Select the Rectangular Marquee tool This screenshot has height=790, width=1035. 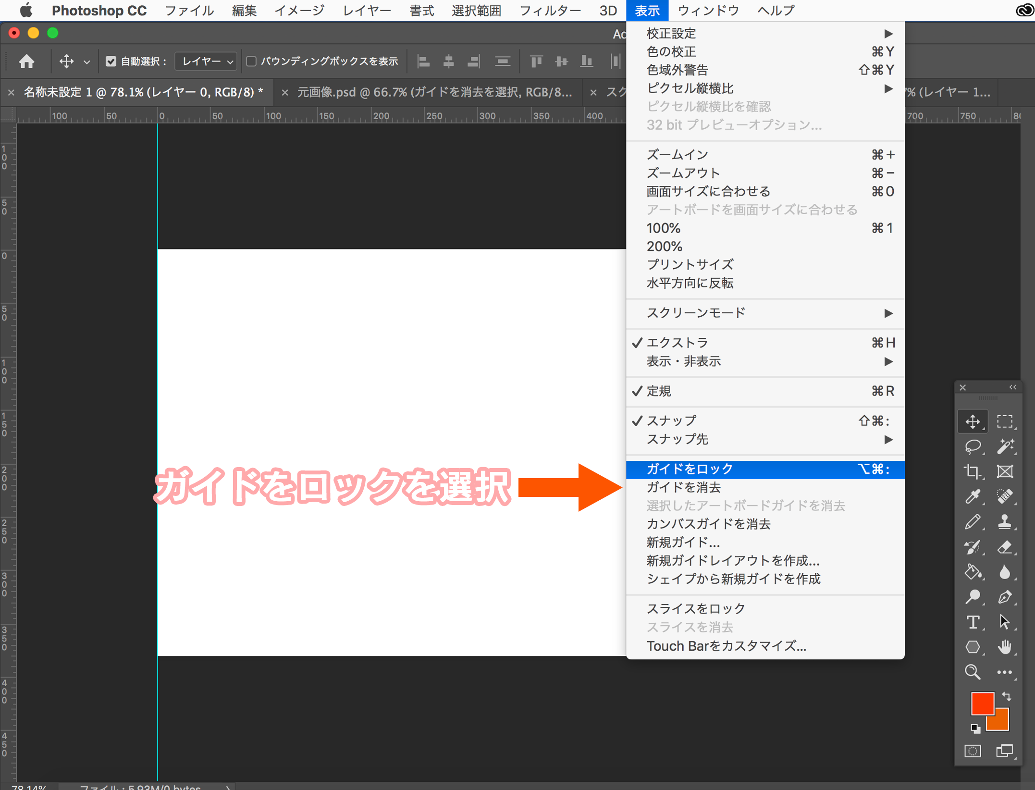[1004, 421]
